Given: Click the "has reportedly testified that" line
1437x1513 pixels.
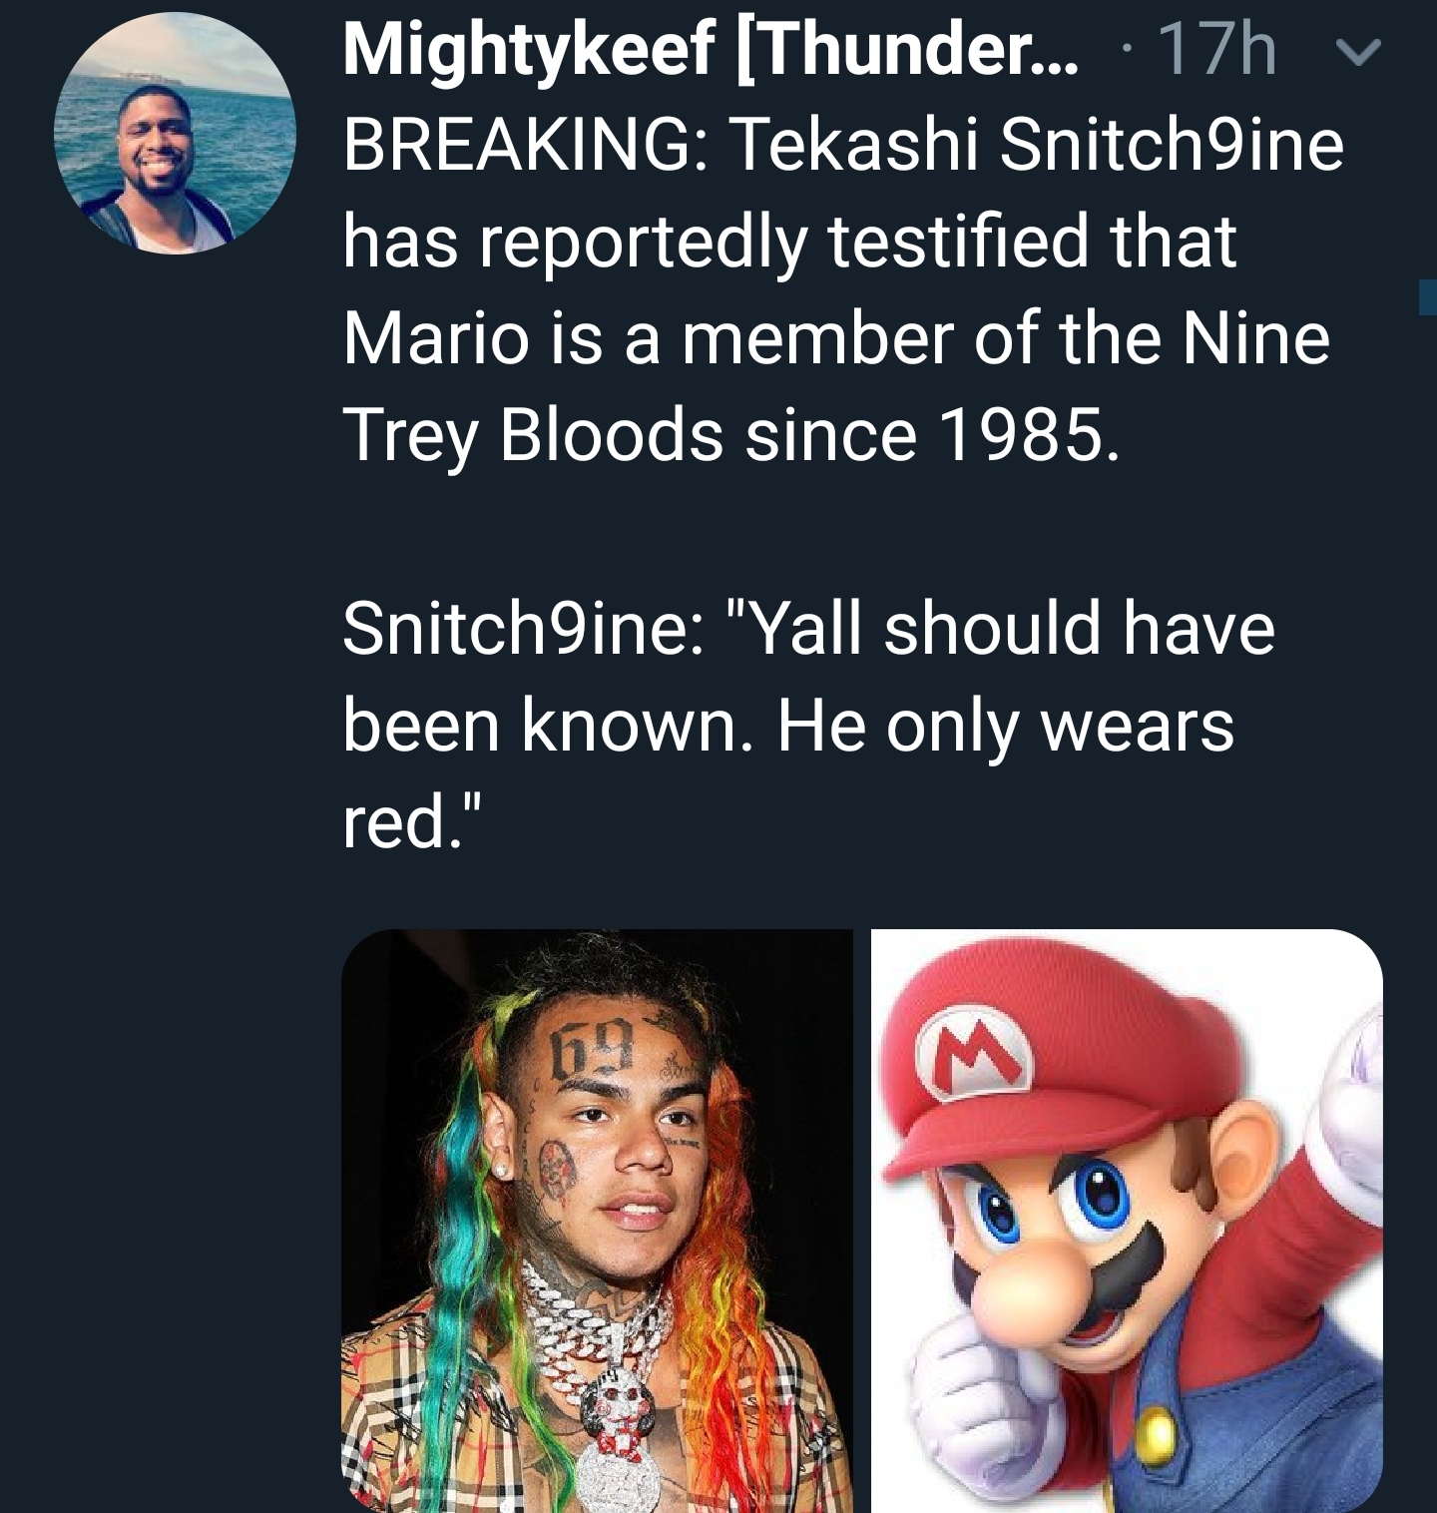Looking at the screenshot, I should point(789,242).
